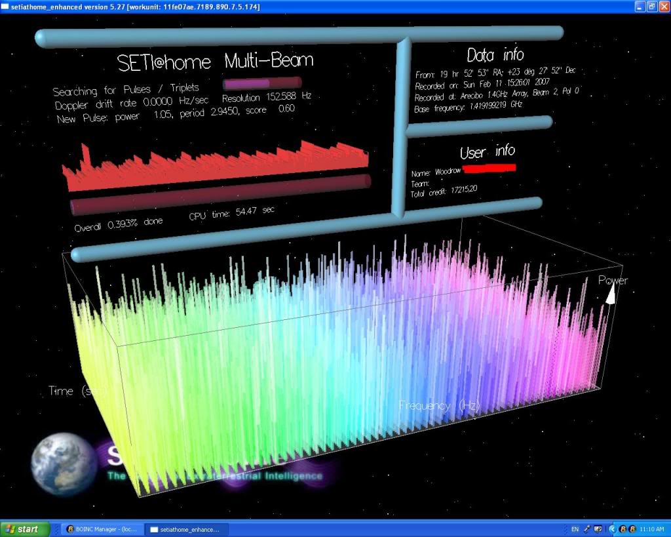671x537 pixels.
Task: Click the SETI@home Multi-Beam heading
Action: [215, 62]
